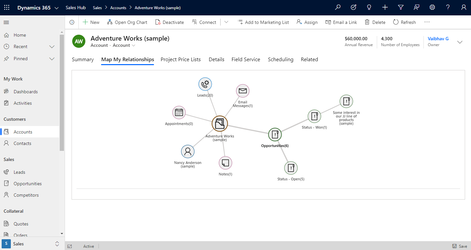Collapse the site map hamburger icon
The image size is (471, 250).
(x=6, y=22)
